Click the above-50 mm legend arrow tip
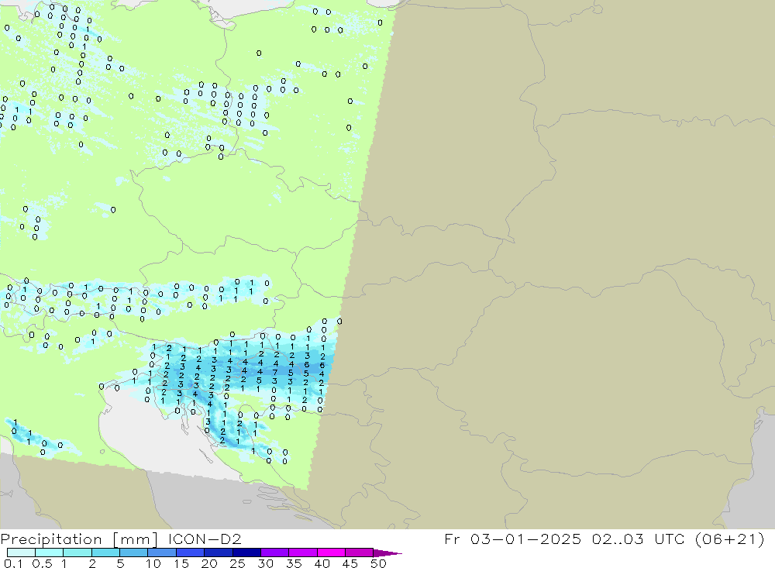This screenshot has width=775, height=568. point(387,553)
